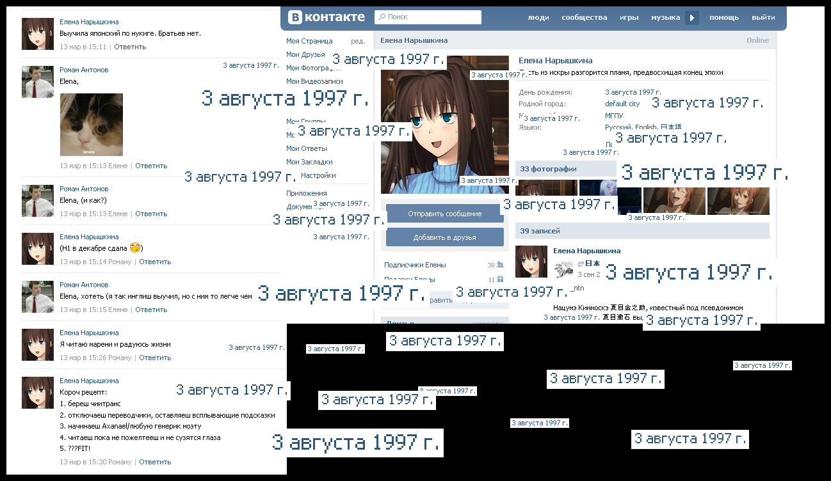Open Настройки in the sidebar

click(318, 175)
